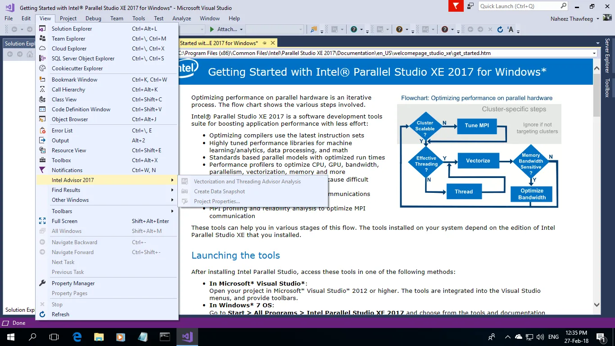Image resolution: width=615 pixels, height=346 pixels.
Task: Click the Launching the tools heading
Action: pos(235,255)
